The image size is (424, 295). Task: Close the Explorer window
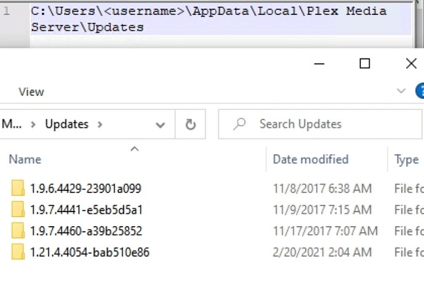(x=411, y=64)
